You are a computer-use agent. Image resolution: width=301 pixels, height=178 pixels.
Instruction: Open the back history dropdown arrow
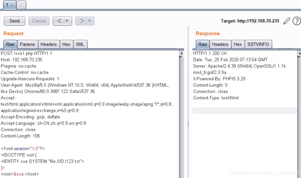[x=67, y=21]
